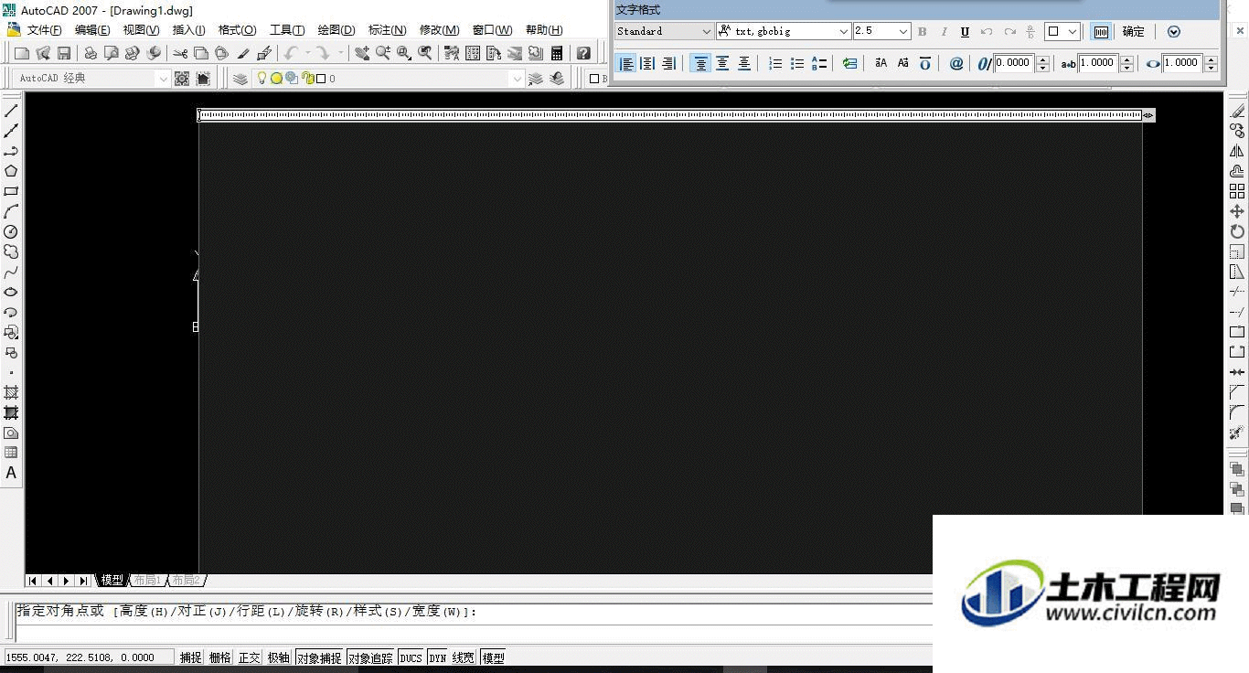1249x673 pixels.
Task: Select the Hatch tool
Action: (11, 392)
